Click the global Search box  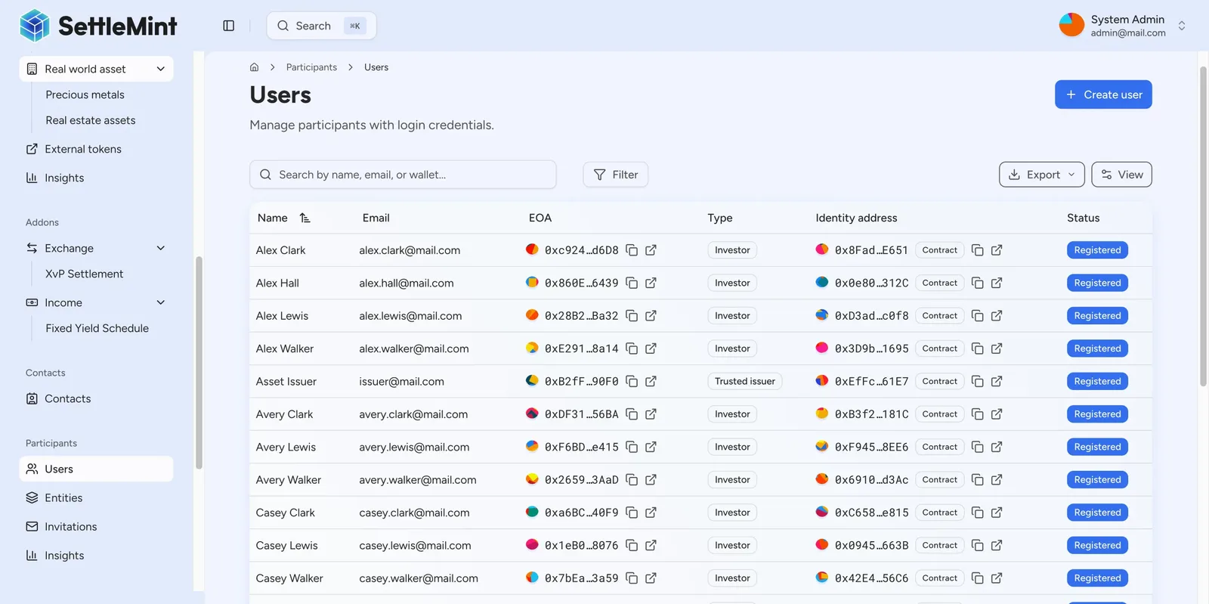(x=321, y=26)
